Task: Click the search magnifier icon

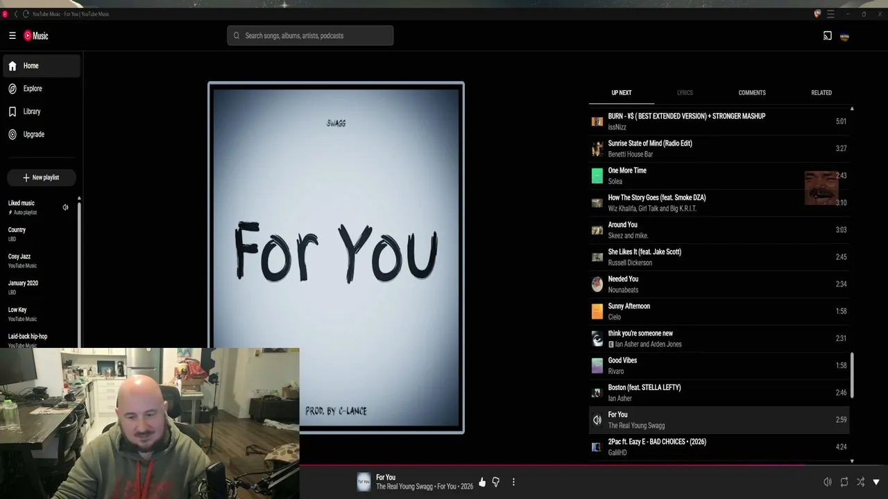Action: tap(237, 36)
